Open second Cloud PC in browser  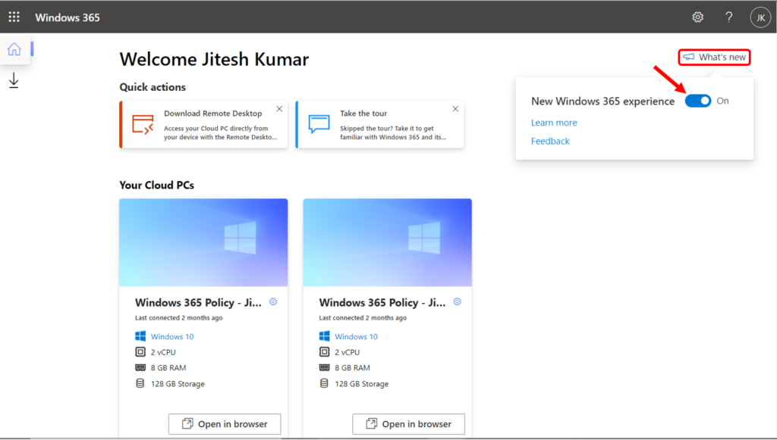tap(408, 423)
